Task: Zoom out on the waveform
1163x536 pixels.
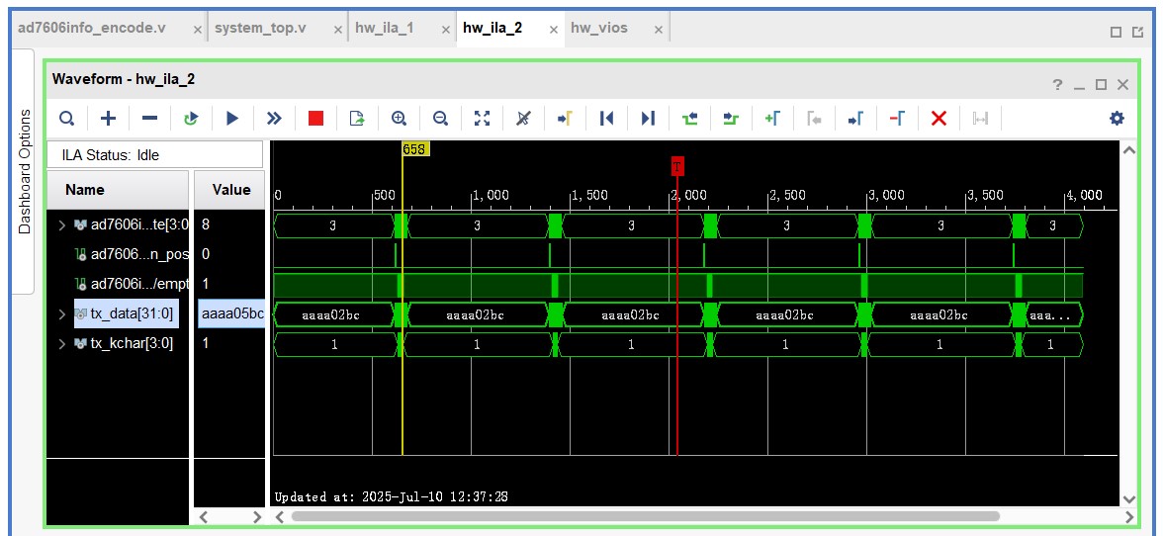Action: click(441, 118)
